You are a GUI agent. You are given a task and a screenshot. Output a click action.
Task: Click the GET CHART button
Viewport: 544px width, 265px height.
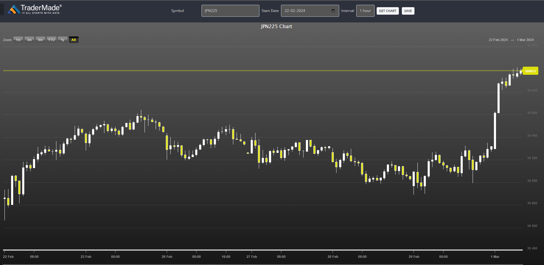tap(387, 11)
